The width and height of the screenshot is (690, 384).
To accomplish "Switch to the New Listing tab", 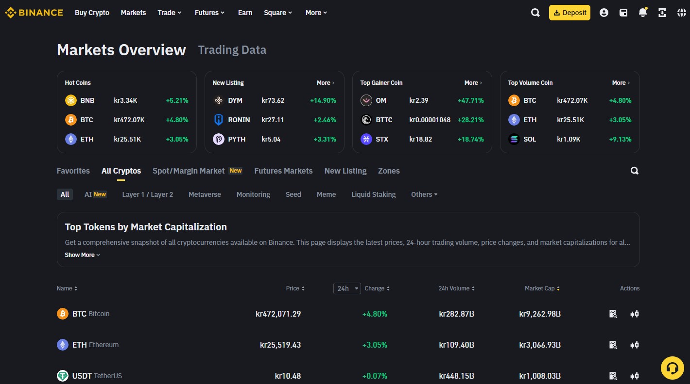I will (345, 171).
